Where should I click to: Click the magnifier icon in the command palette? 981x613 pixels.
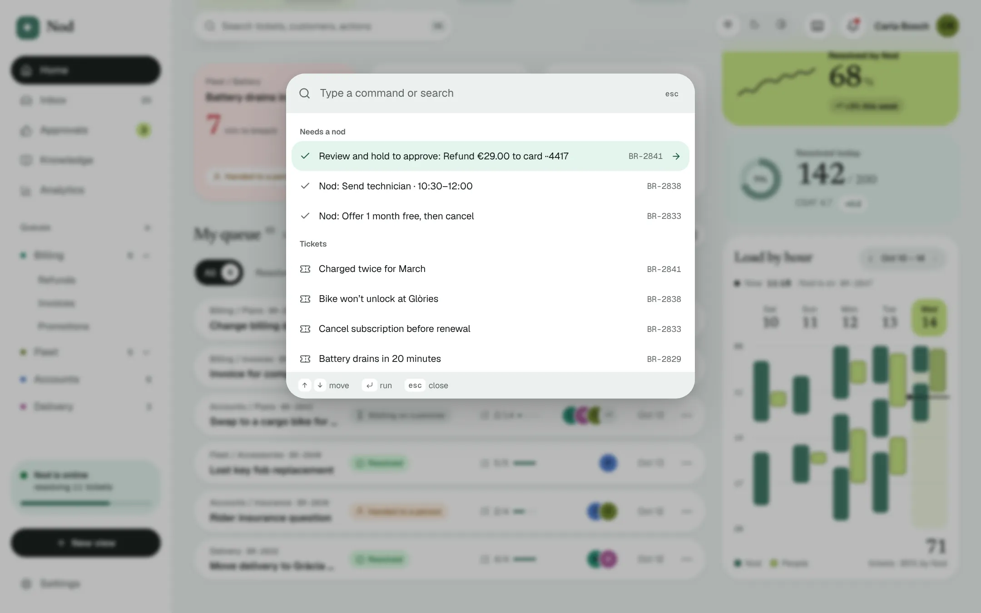[x=305, y=94]
